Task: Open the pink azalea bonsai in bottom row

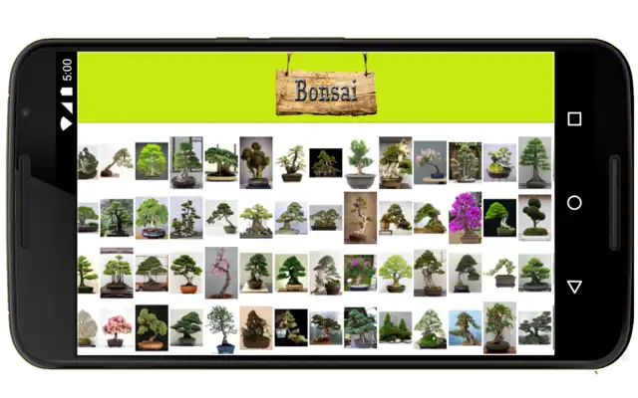Action: [117, 329]
